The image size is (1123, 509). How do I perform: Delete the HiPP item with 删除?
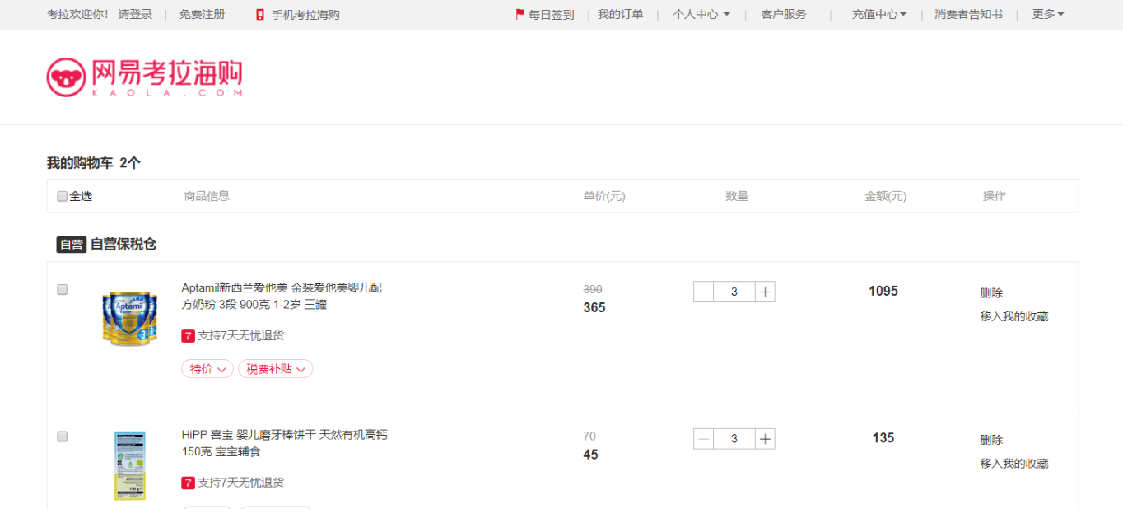point(991,440)
